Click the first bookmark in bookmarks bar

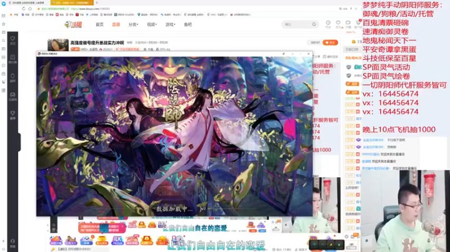coord(14,14)
